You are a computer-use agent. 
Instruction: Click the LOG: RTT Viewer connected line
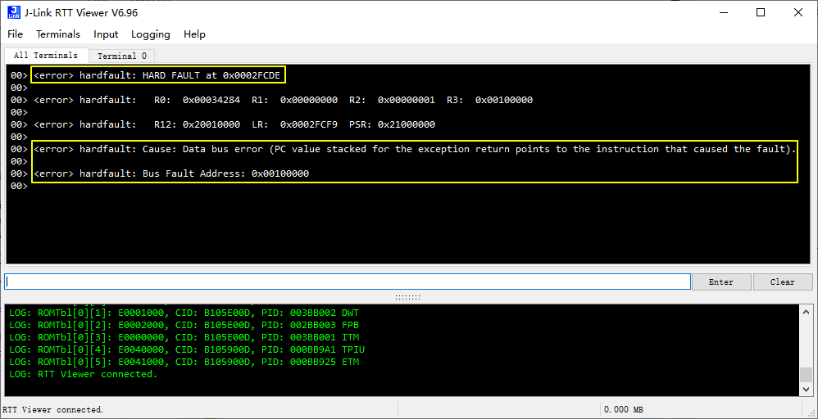[84, 374]
